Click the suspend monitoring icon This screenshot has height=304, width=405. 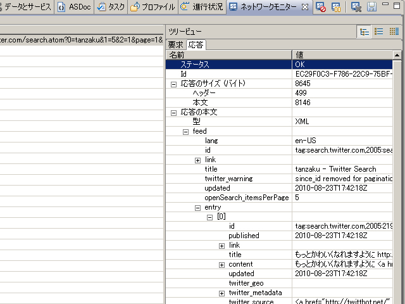click(x=336, y=7)
